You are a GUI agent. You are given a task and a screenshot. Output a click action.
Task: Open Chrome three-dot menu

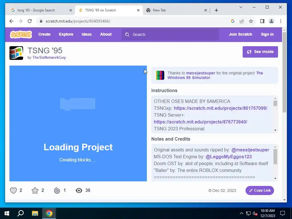[281, 21]
